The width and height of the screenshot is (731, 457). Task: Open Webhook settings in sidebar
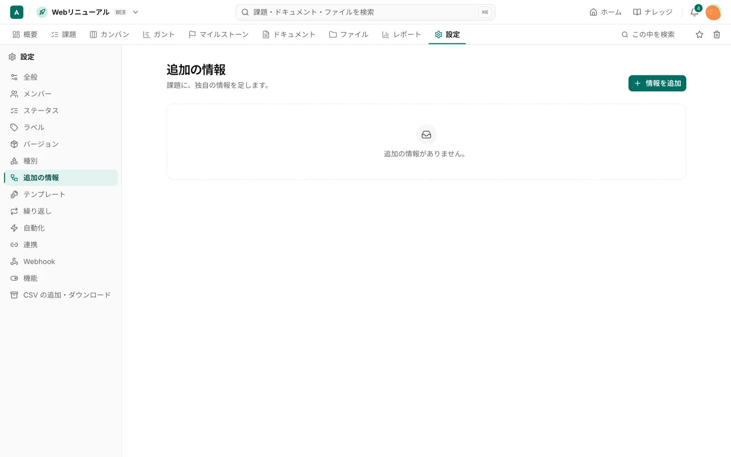(61, 261)
